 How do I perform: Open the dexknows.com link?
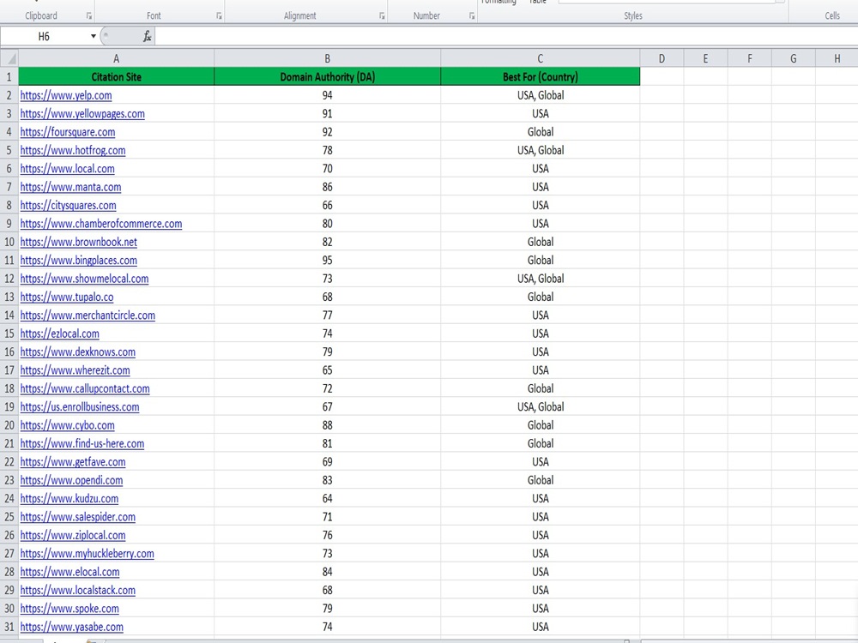[x=78, y=352]
